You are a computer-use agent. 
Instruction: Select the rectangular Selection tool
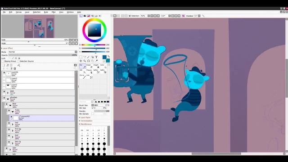(81, 57)
